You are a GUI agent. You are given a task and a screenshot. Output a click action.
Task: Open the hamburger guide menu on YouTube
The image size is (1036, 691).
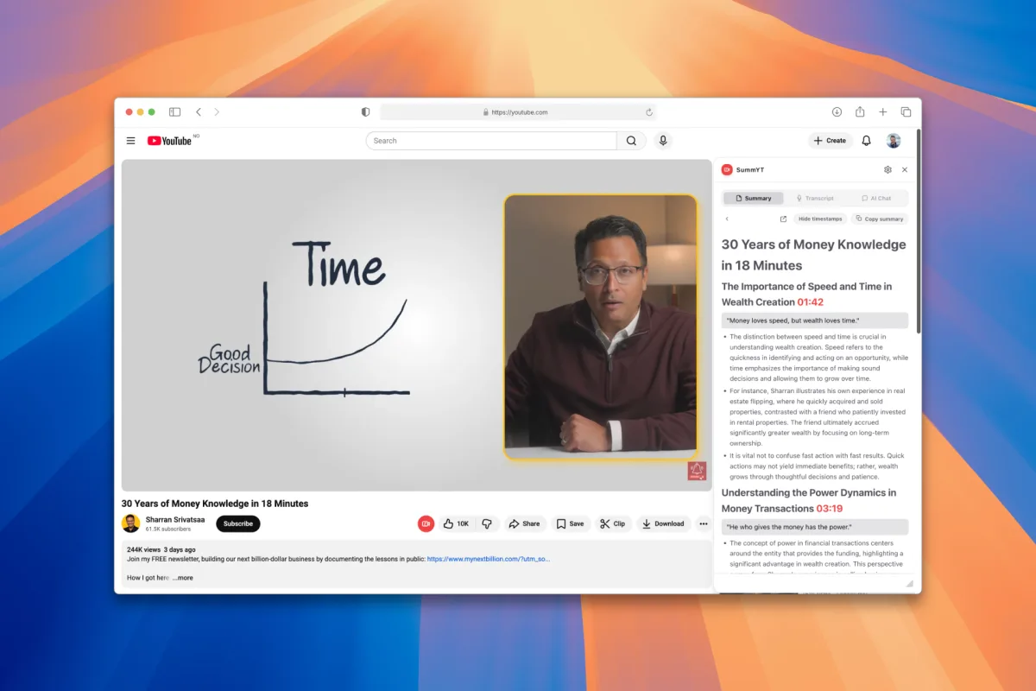pyautogui.click(x=130, y=140)
